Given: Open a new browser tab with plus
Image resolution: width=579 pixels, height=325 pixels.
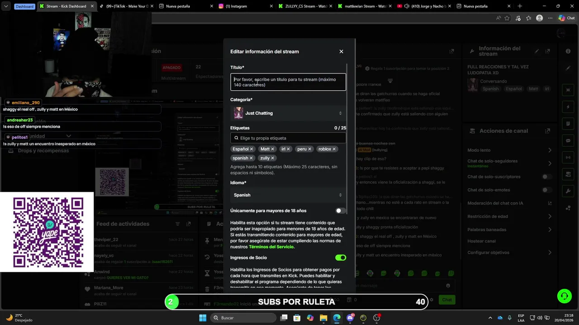Looking at the screenshot, I should (520, 6).
